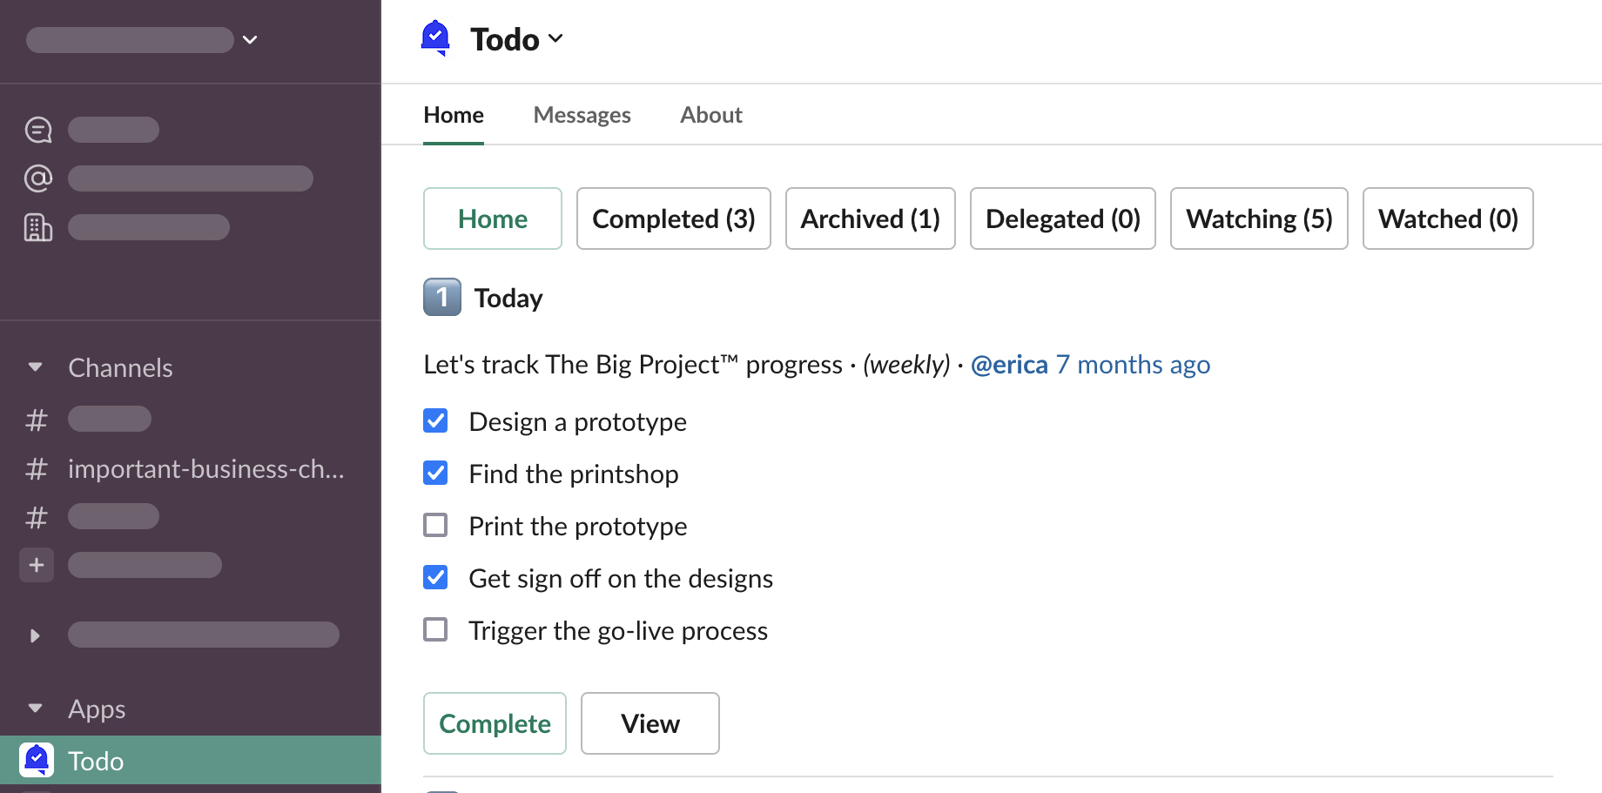
Task: Click the Todo app bell icon in header
Action: tap(435, 38)
